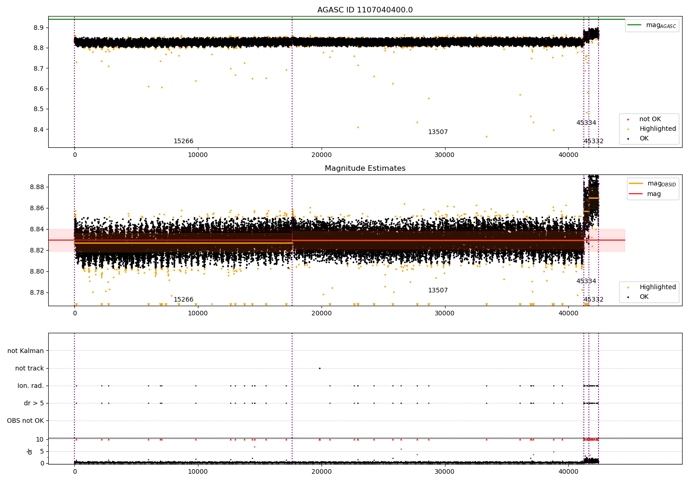Click '10000' on the Magnitude Estimates x-axis
Image resolution: width=689 pixels, height=482 pixels.
(198, 314)
